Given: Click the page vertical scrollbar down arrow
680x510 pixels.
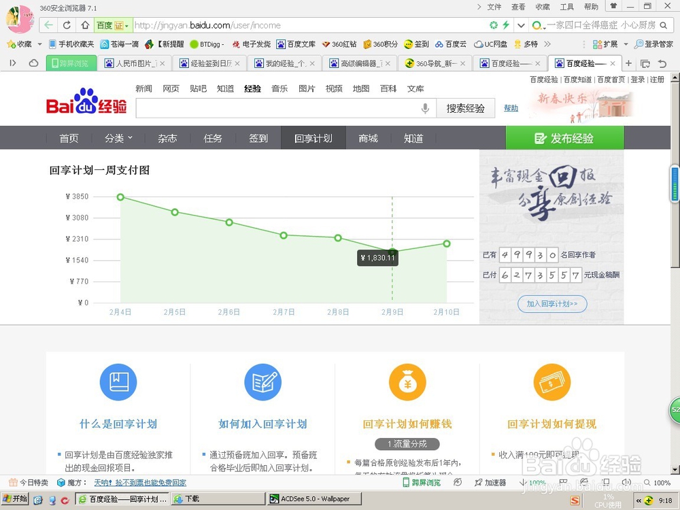Looking at the screenshot, I should (x=675, y=470).
